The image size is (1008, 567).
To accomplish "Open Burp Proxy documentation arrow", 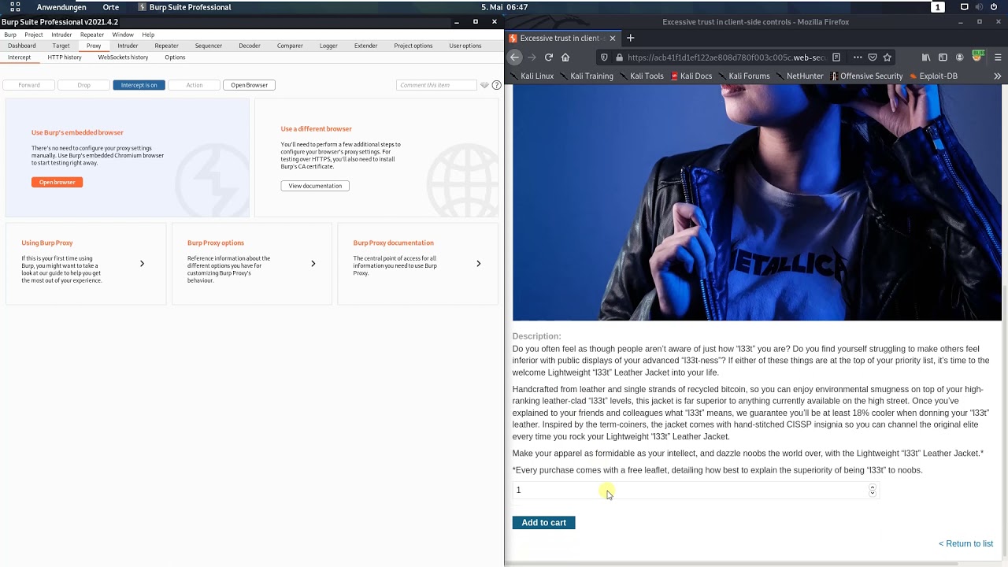I will tap(478, 264).
